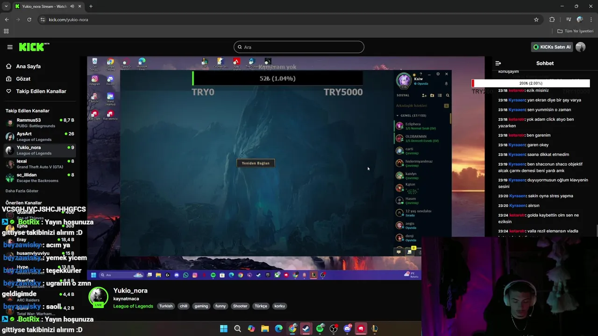This screenshot has height=336, width=598.
Task: Bookmark this page with the star icon
Action: tap(536, 20)
